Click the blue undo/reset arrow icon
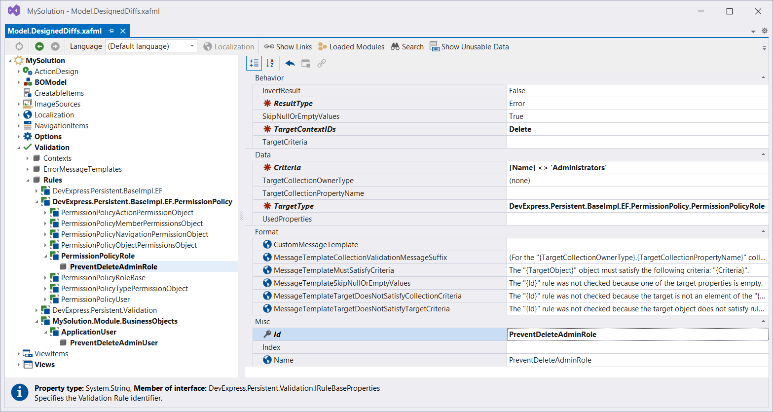This screenshot has height=412, width=773. tap(290, 63)
